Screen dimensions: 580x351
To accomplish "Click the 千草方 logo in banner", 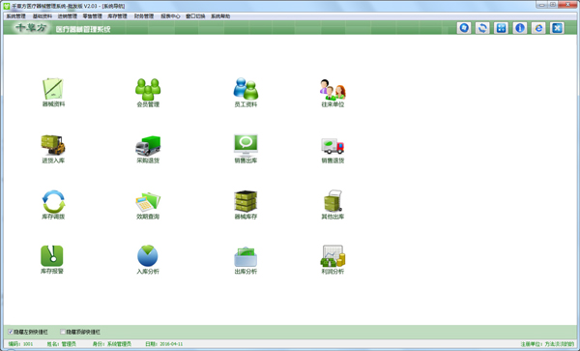I will (x=32, y=28).
